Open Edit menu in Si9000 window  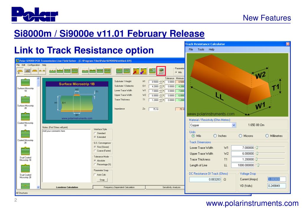23,65
